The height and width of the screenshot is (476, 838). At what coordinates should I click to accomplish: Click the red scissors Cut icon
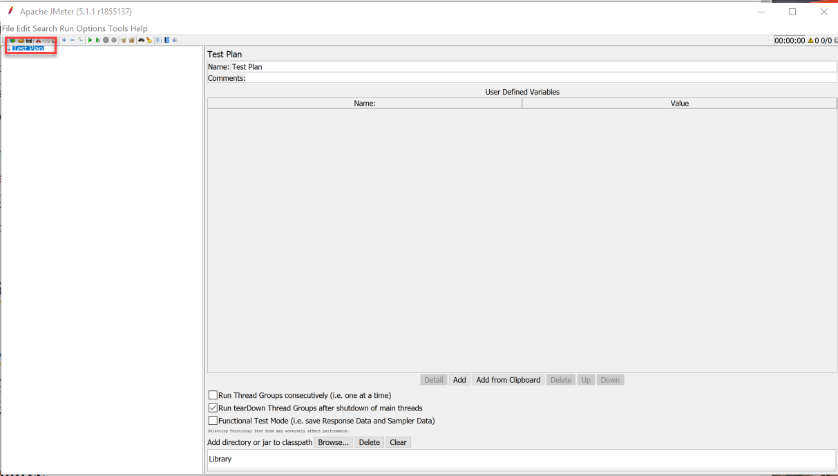pos(38,40)
